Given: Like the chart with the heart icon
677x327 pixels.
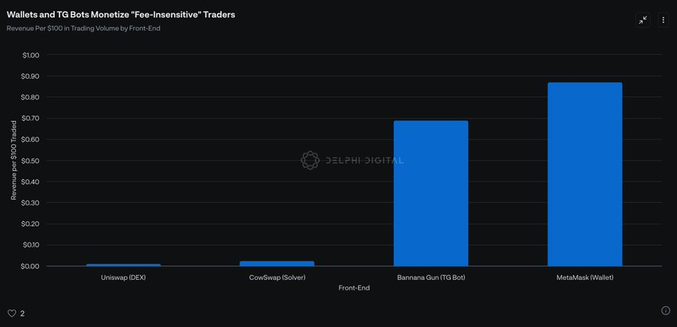Looking at the screenshot, I should click(11, 313).
